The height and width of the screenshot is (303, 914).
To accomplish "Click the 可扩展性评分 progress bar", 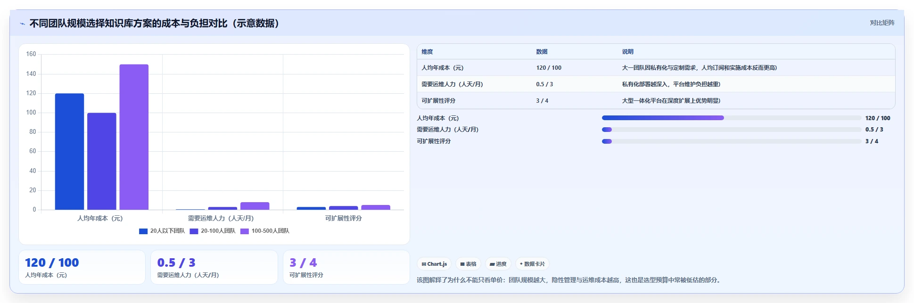I will point(732,141).
